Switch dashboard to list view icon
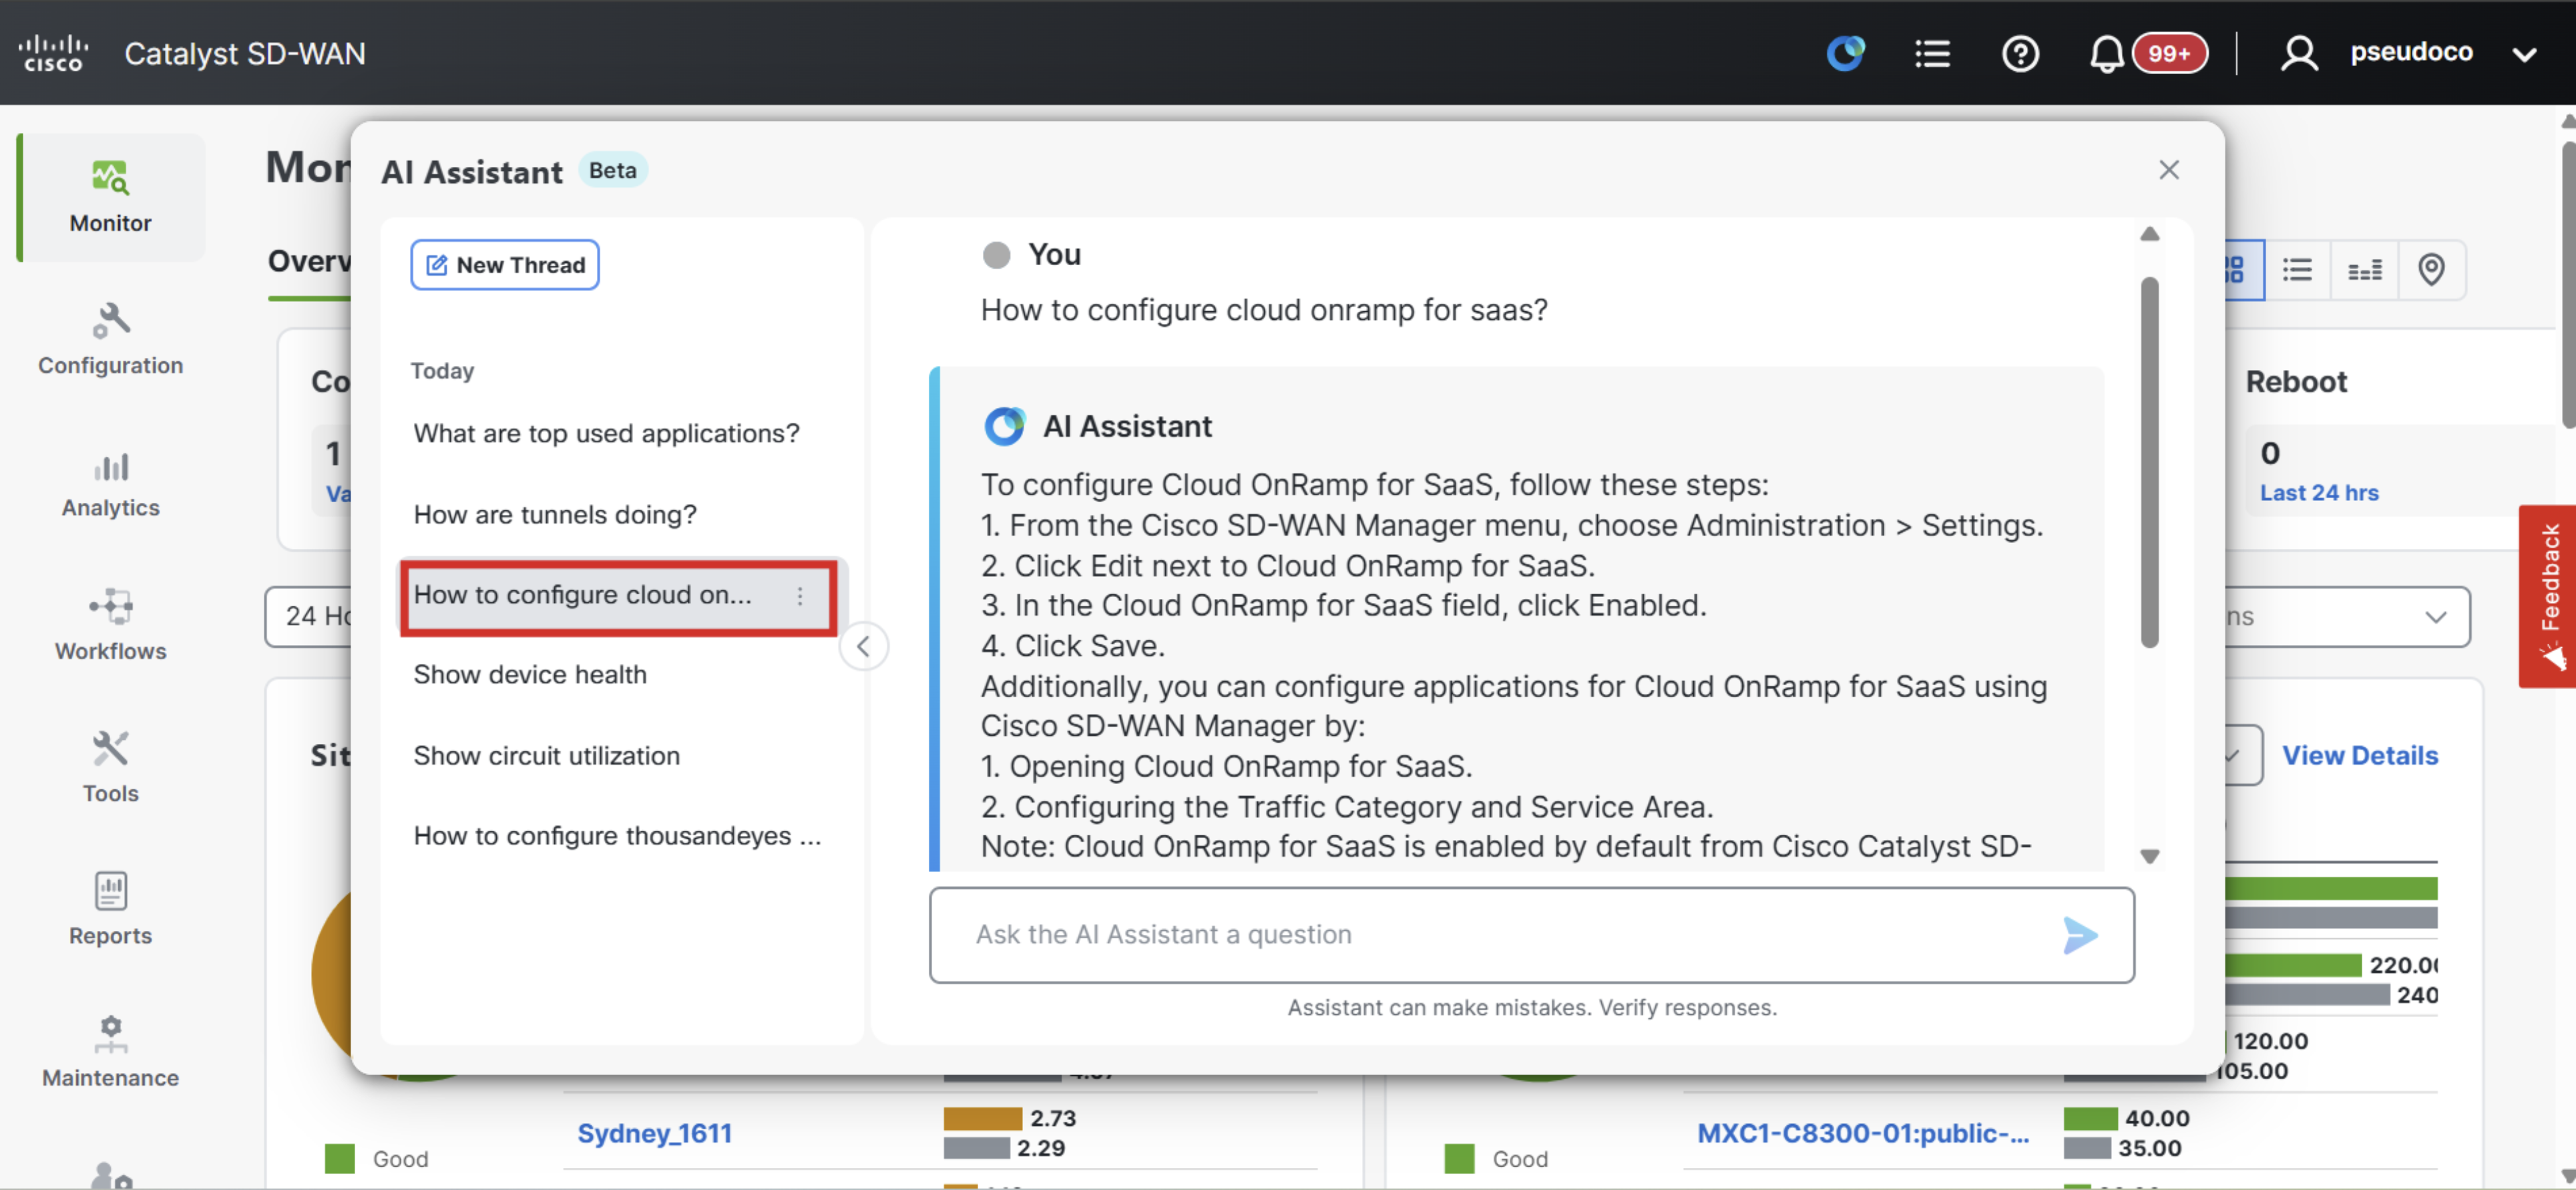Image resolution: width=2576 pixels, height=1190 pixels. pos(2297,270)
